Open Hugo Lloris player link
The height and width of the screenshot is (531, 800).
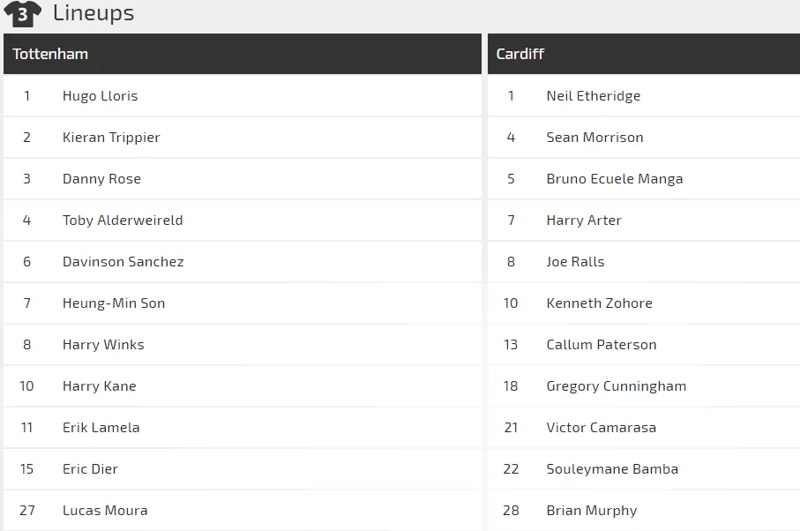click(x=100, y=96)
